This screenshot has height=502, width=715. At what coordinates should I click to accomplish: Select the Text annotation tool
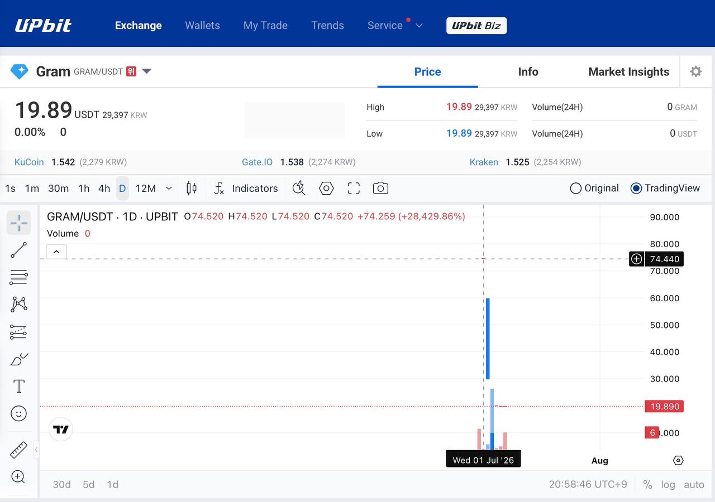(18, 386)
